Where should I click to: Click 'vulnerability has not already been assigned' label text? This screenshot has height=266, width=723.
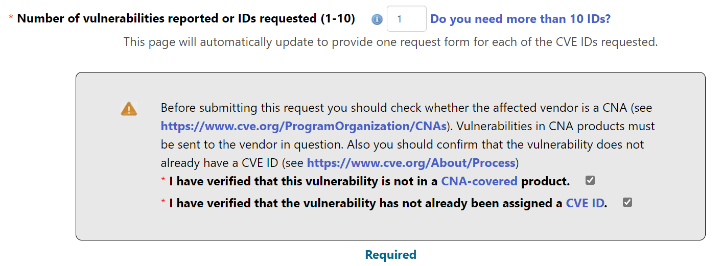coord(388,203)
